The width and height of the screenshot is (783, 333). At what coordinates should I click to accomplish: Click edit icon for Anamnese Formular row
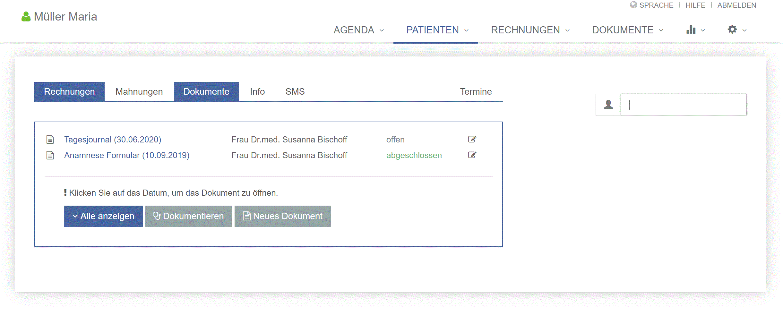coord(472,155)
